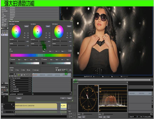Click the first Preview mode icon
The height and width of the screenshot is (119, 154).
coord(56,70)
